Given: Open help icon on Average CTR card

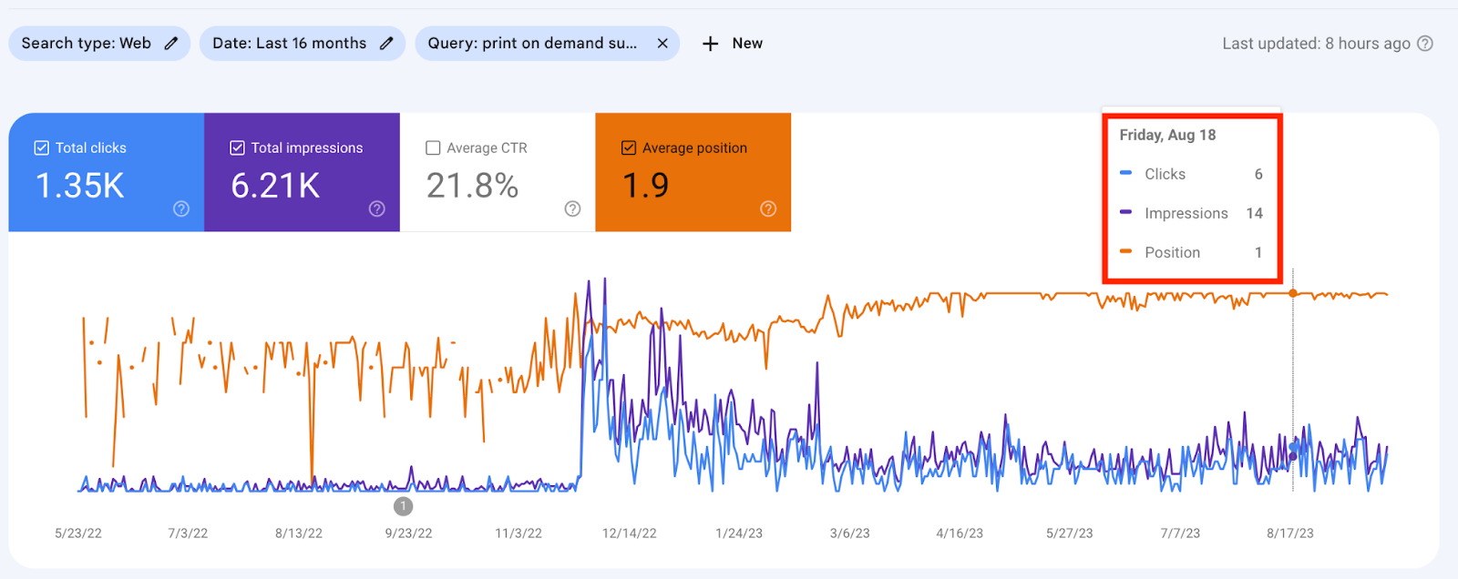Looking at the screenshot, I should point(572,208).
